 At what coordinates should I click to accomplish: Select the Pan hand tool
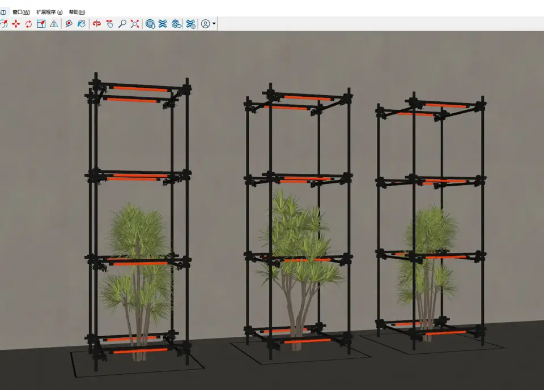pos(109,24)
